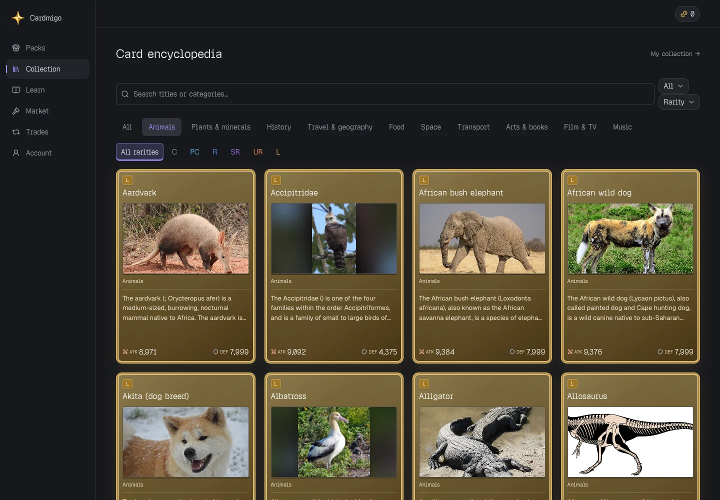Open the African bush elephant image

tap(482, 238)
